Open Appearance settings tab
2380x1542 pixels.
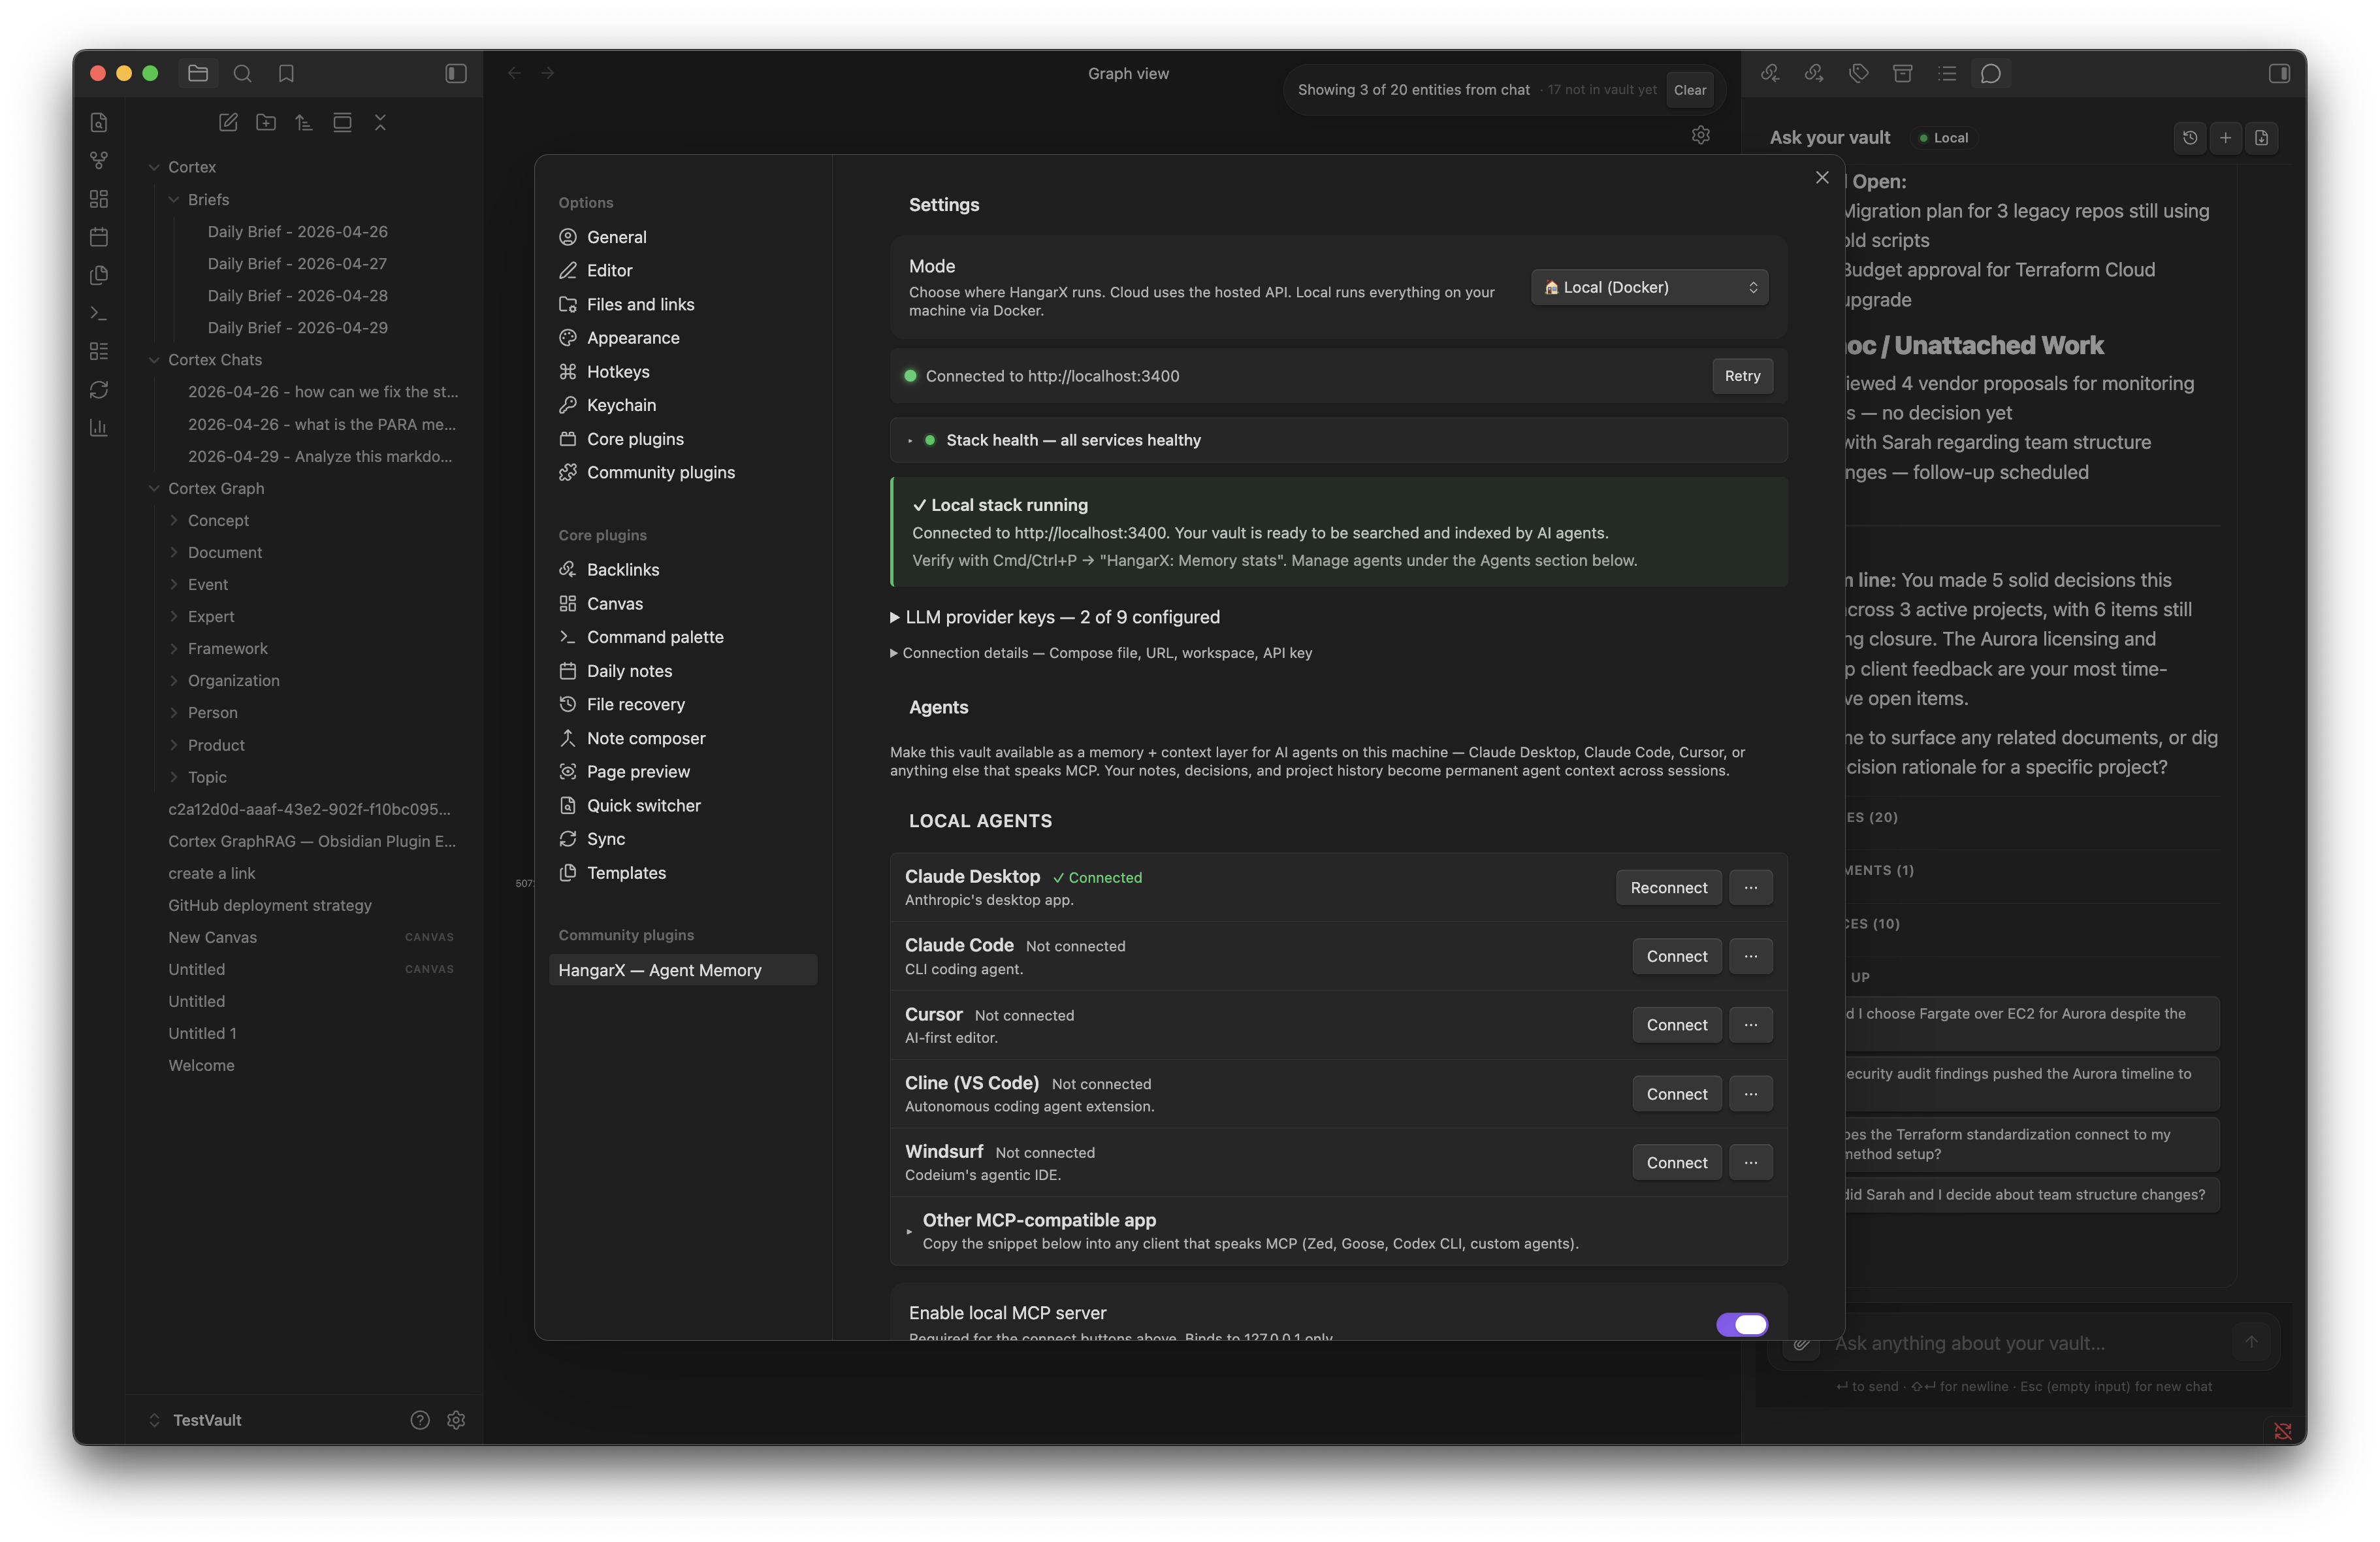(x=633, y=338)
